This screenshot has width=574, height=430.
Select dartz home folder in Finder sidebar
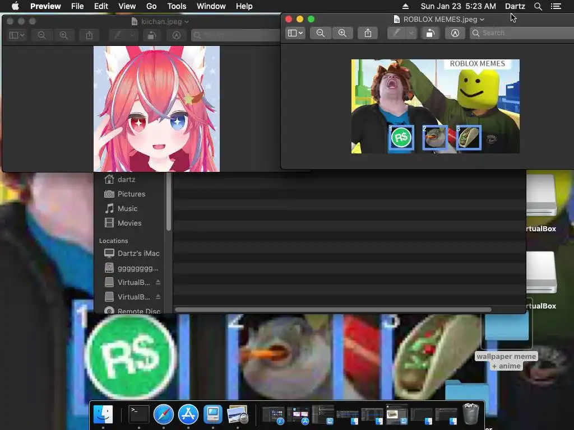tap(126, 180)
